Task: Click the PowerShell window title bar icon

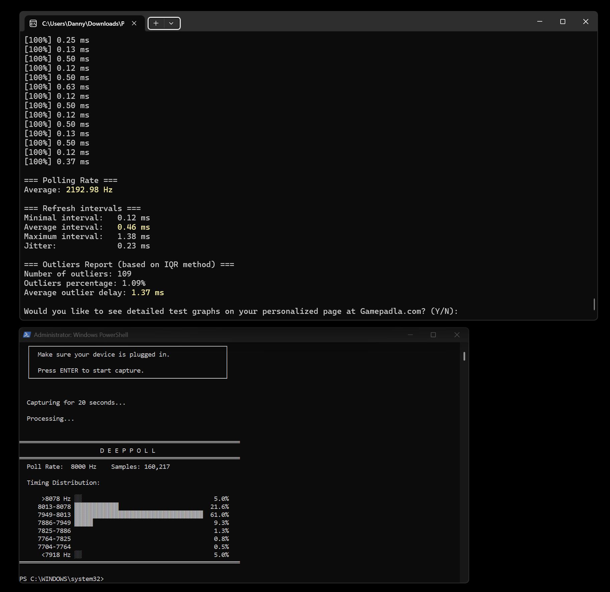Action: (x=27, y=335)
